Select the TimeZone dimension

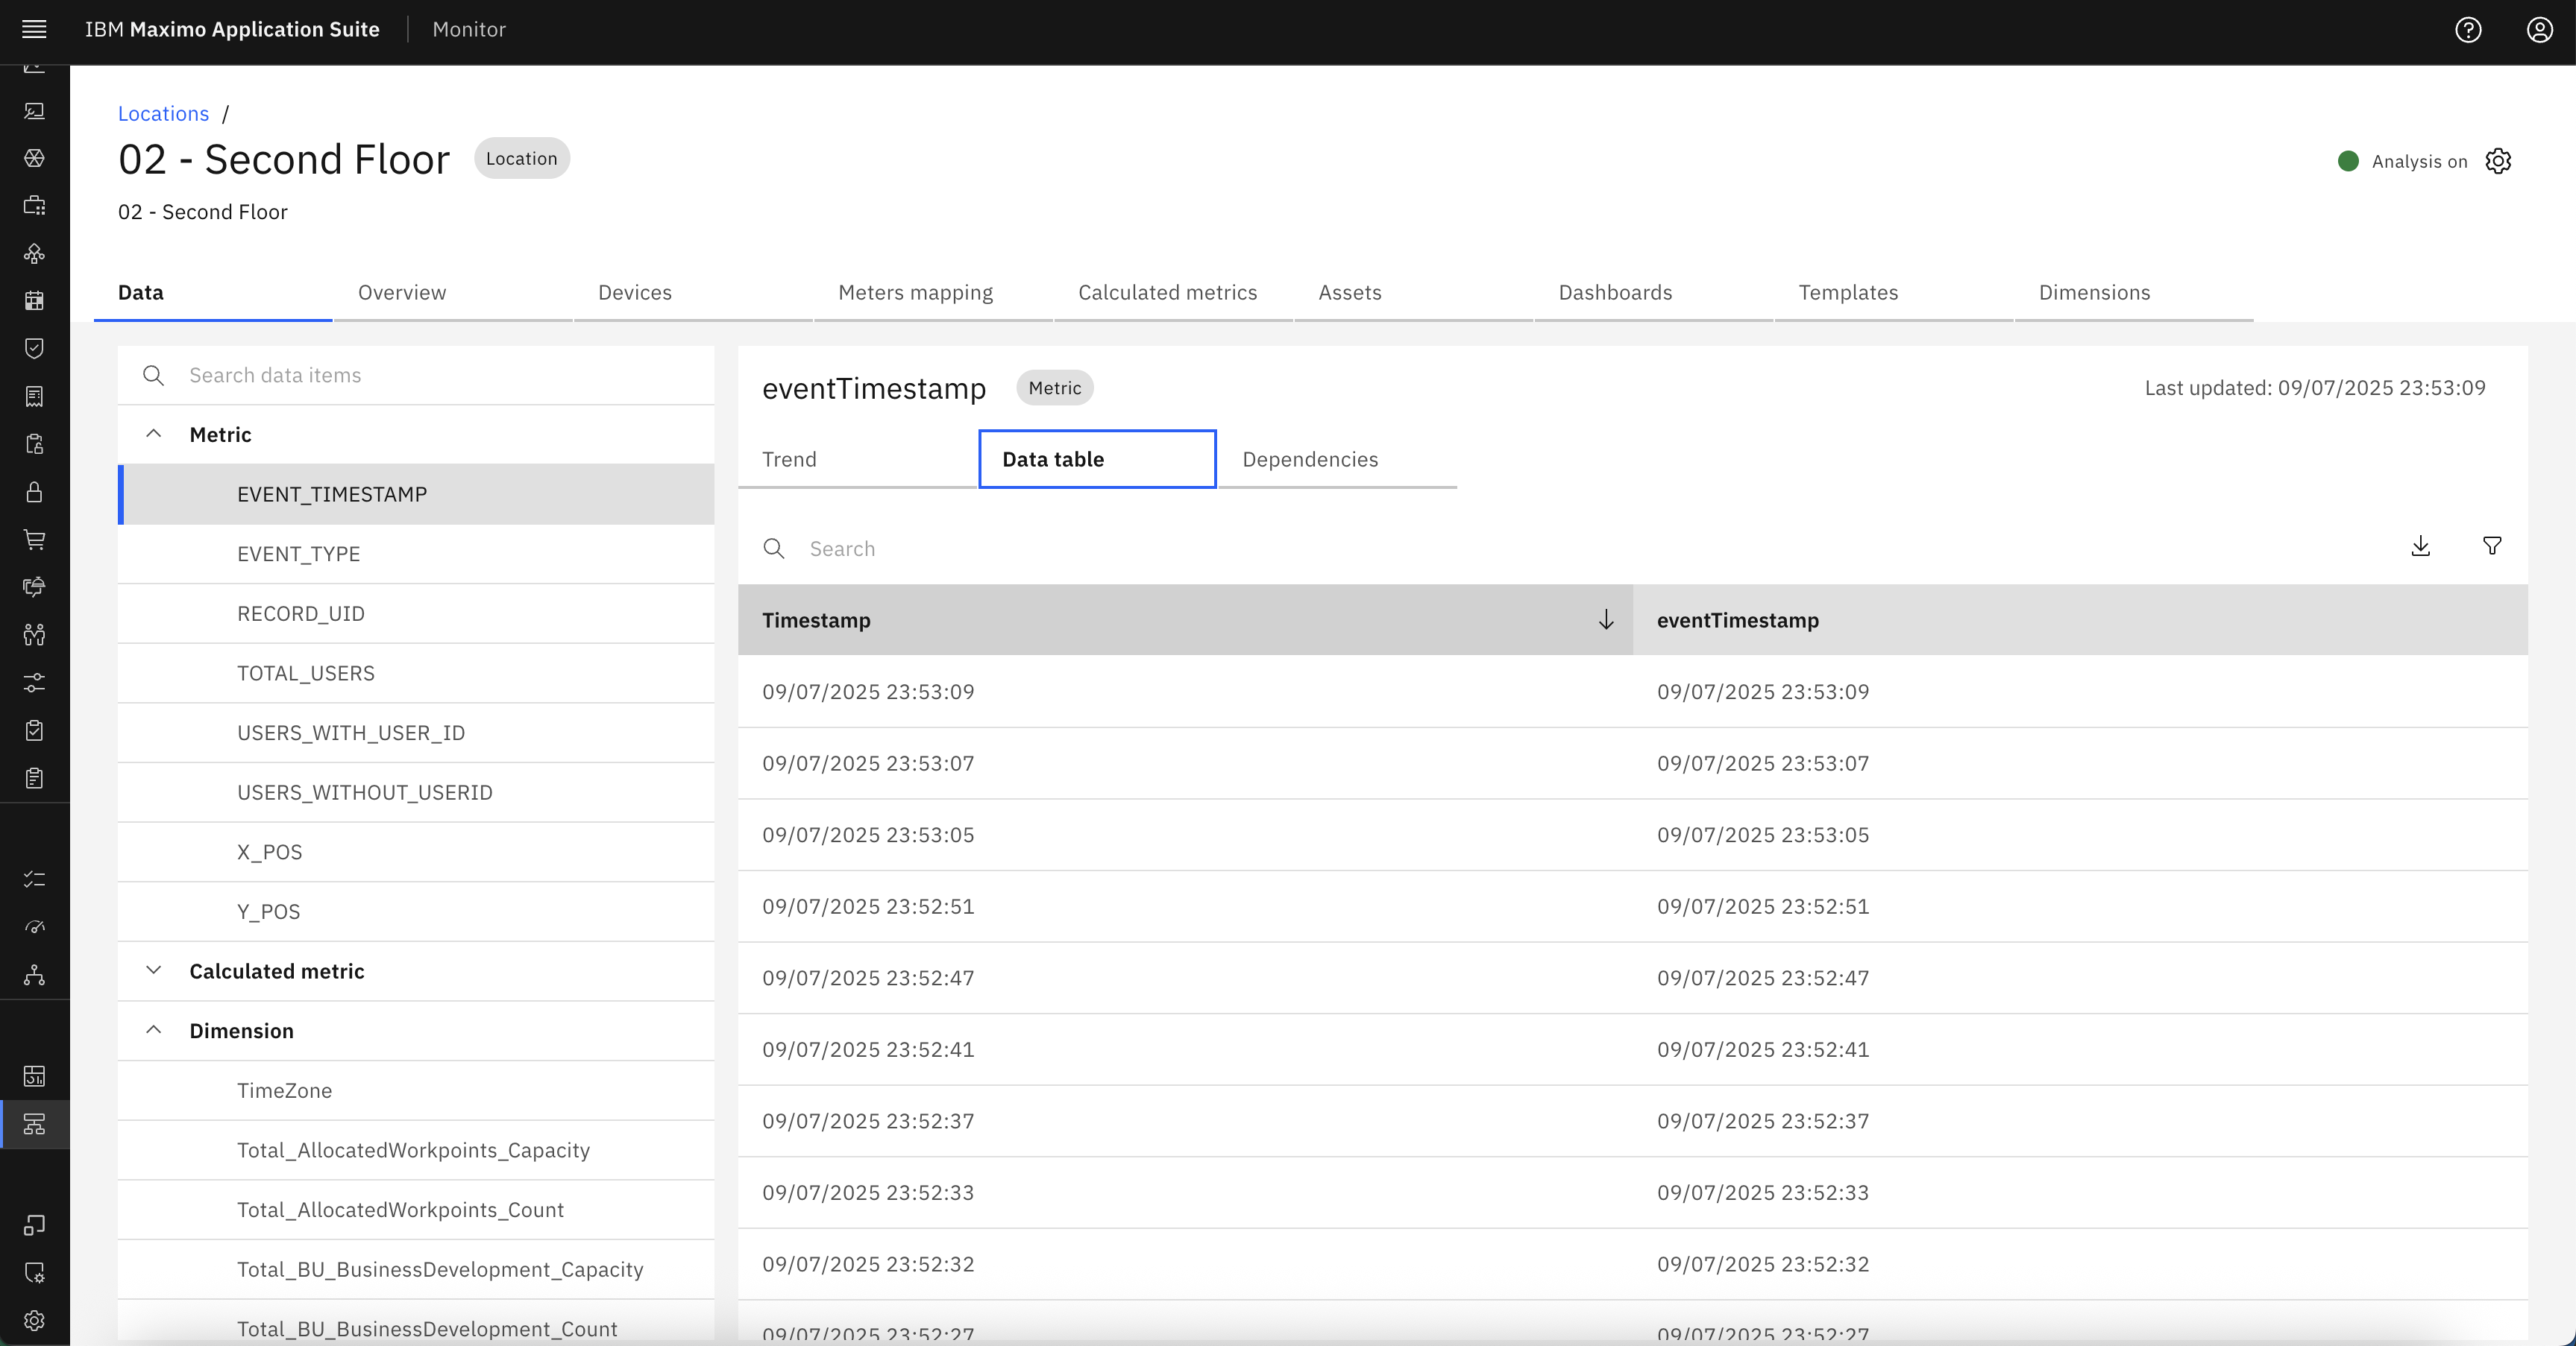click(416, 1090)
